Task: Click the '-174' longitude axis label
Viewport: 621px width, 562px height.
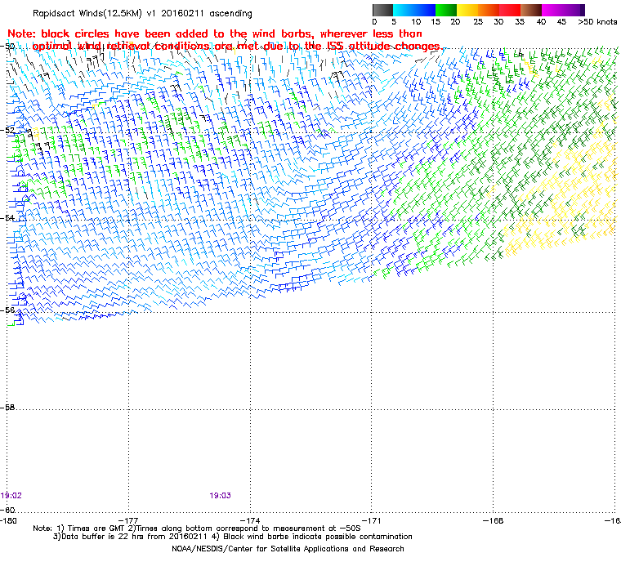Action: click(250, 520)
